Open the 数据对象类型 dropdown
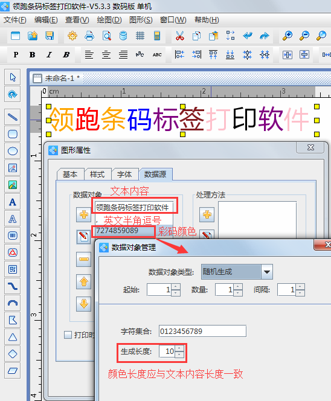 (267, 272)
